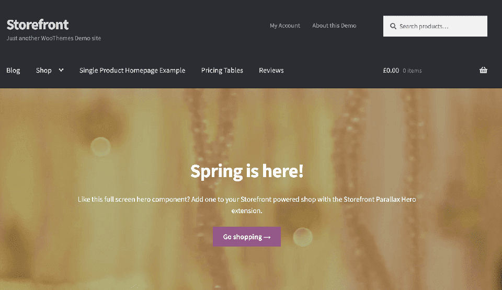Click the Storefront site title
The height and width of the screenshot is (290, 502).
38,25
